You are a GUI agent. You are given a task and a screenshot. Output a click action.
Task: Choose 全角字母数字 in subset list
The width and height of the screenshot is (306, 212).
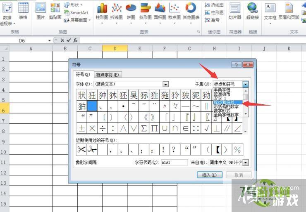click(226, 115)
